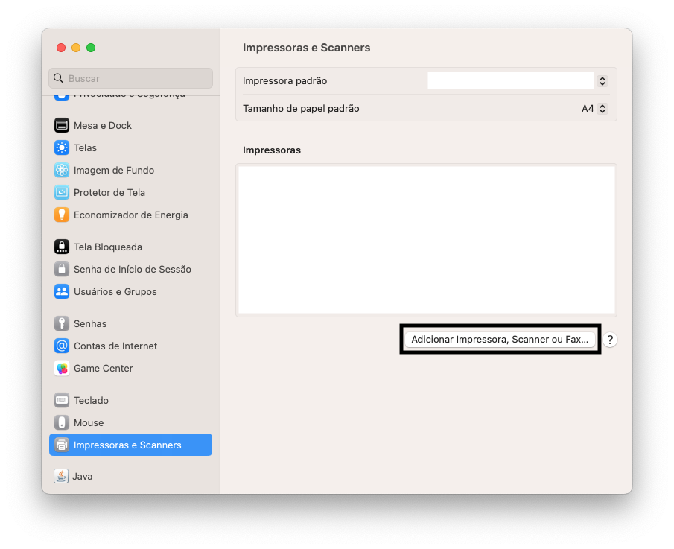Go to Imagem de Fundo label
674x549 pixels.
click(114, 171)
